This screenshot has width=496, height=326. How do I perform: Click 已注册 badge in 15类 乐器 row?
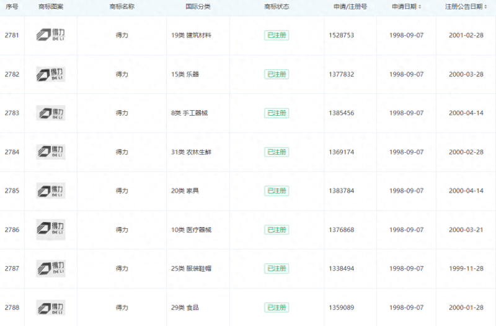tap(277, 74)
